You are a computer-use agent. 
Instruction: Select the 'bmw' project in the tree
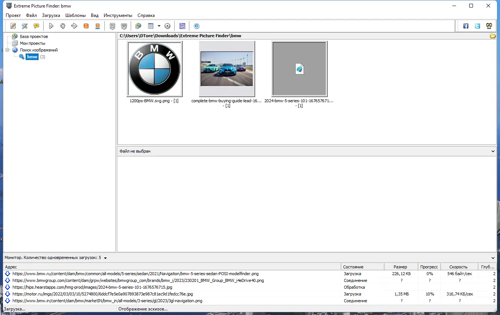click(x=32, y=56)
